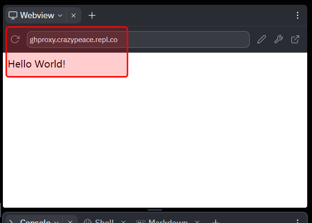Screen dimensions: 312x223
Task: Reload the webview page
Action: tap(15, 40)
